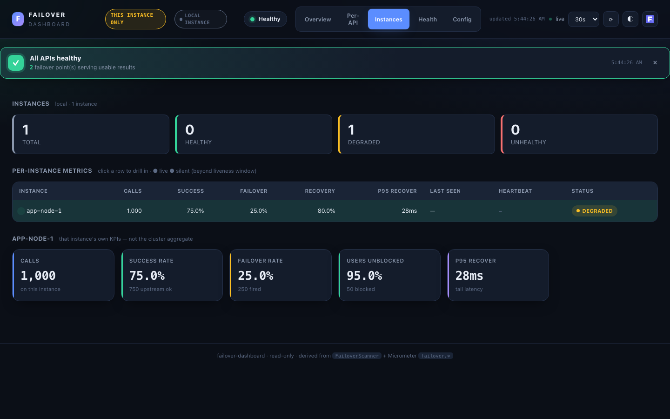The width and height of the screenshot is (670, 419).
Task: Click the refresh icon button
Action: [611, 19]
